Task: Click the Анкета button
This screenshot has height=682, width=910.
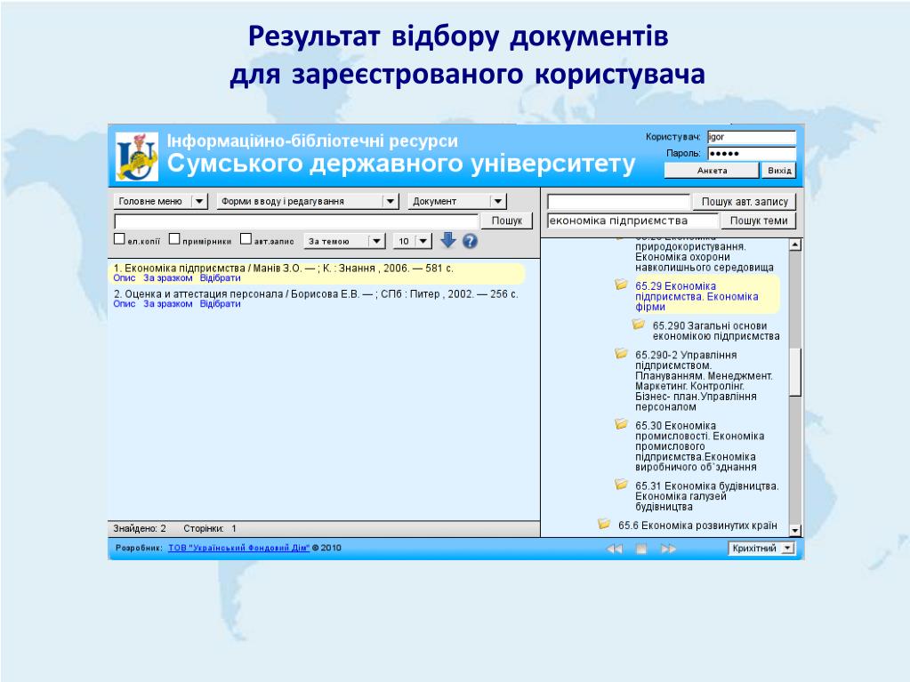Action: 712,171
